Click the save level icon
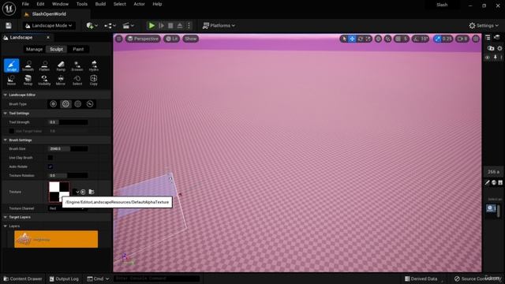Viewport: 505px width, 284px height. [x=9, y=26]
